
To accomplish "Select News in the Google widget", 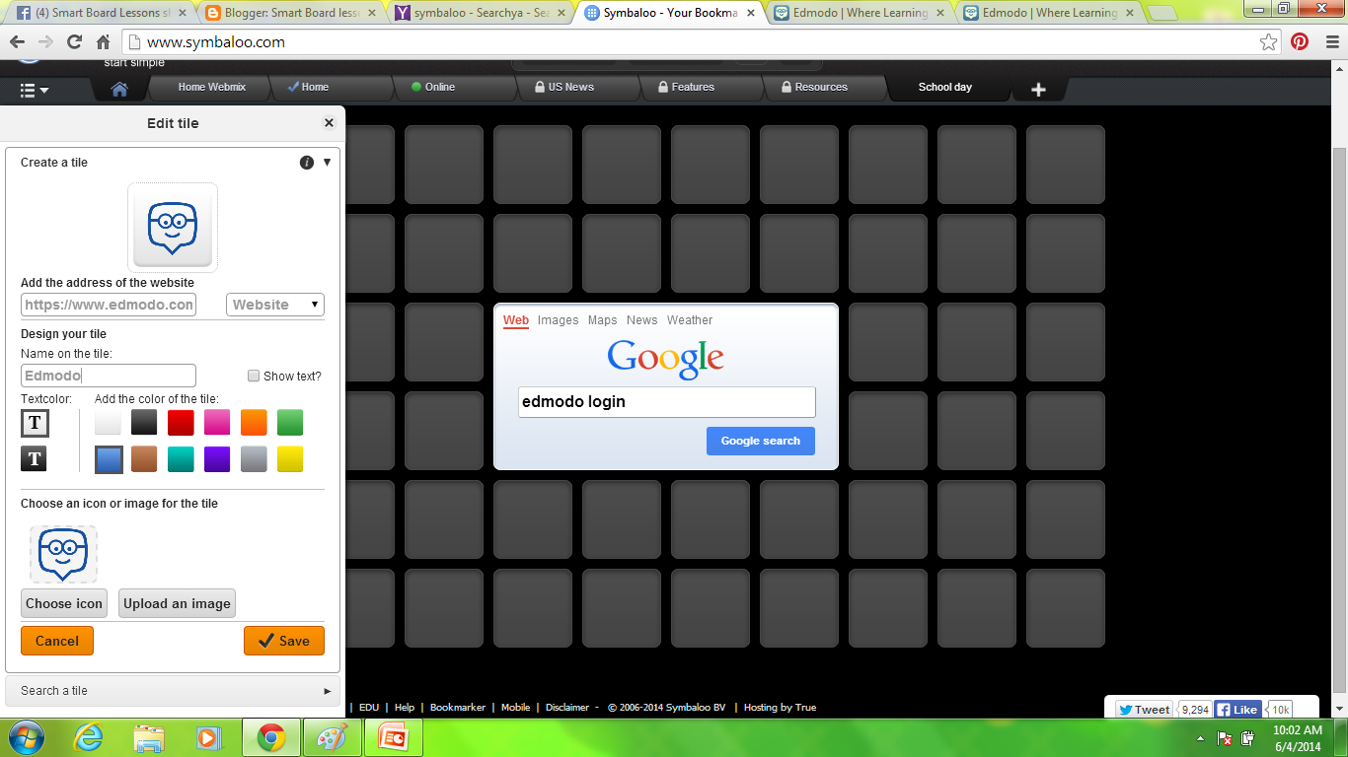I will tap(641, 320).
